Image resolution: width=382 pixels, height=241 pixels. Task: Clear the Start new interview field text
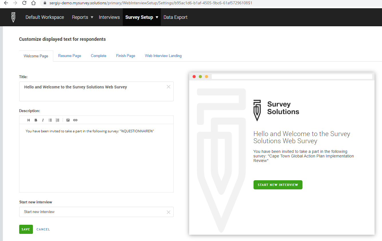tap(169, 212)
